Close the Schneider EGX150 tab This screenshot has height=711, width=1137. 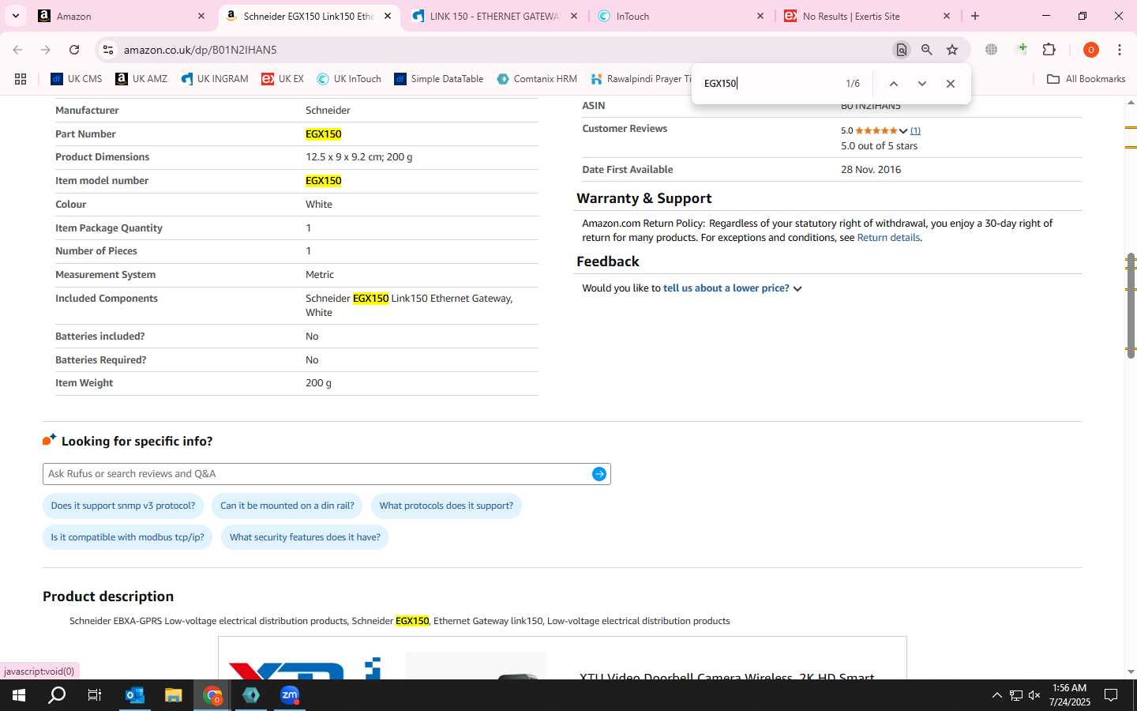pos(388,16)
